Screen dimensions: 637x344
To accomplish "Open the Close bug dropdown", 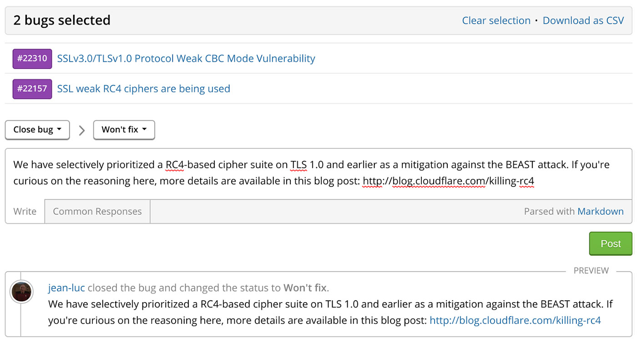I will point(37,130).
